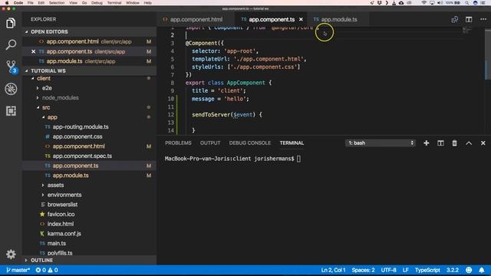This screenshot has width=491, height=276.
Task: Open the terminal selector dropdown 1: bash
Action: click(x=381, y=143)
